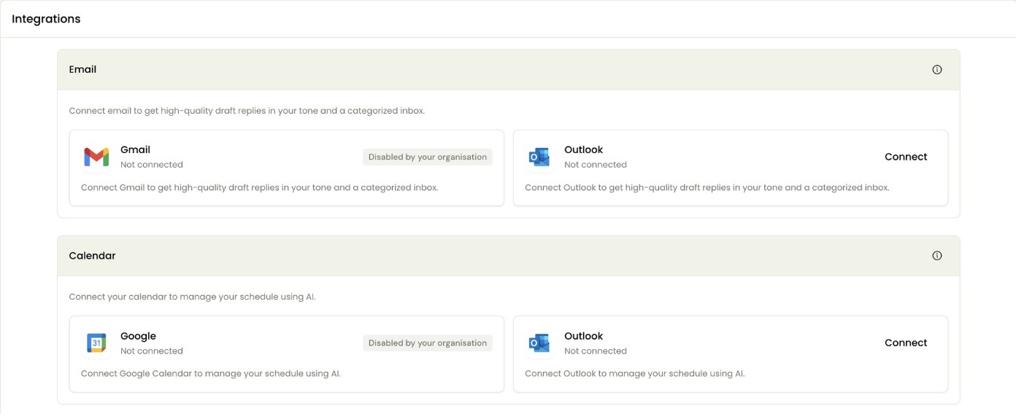Click 'Not connected' status under Google
The image size is (1016, 417).
(x=152, y=351)
